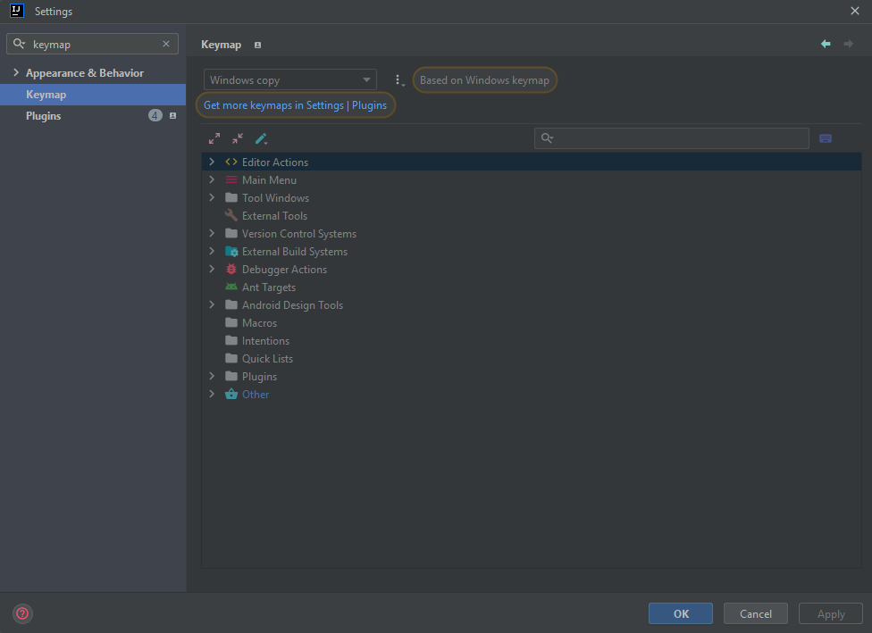The height and width of the screenshot is (633, 872).
Task: Click the External Build Systems gear folder icon
Action: [232, 251]
